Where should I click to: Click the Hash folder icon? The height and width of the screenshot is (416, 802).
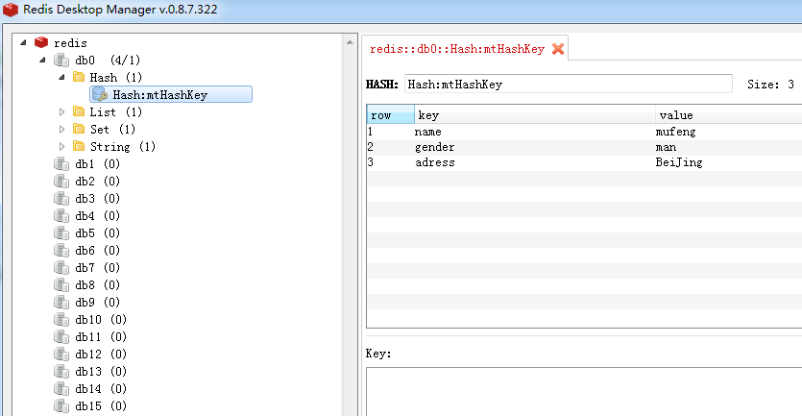pos(79,77)
